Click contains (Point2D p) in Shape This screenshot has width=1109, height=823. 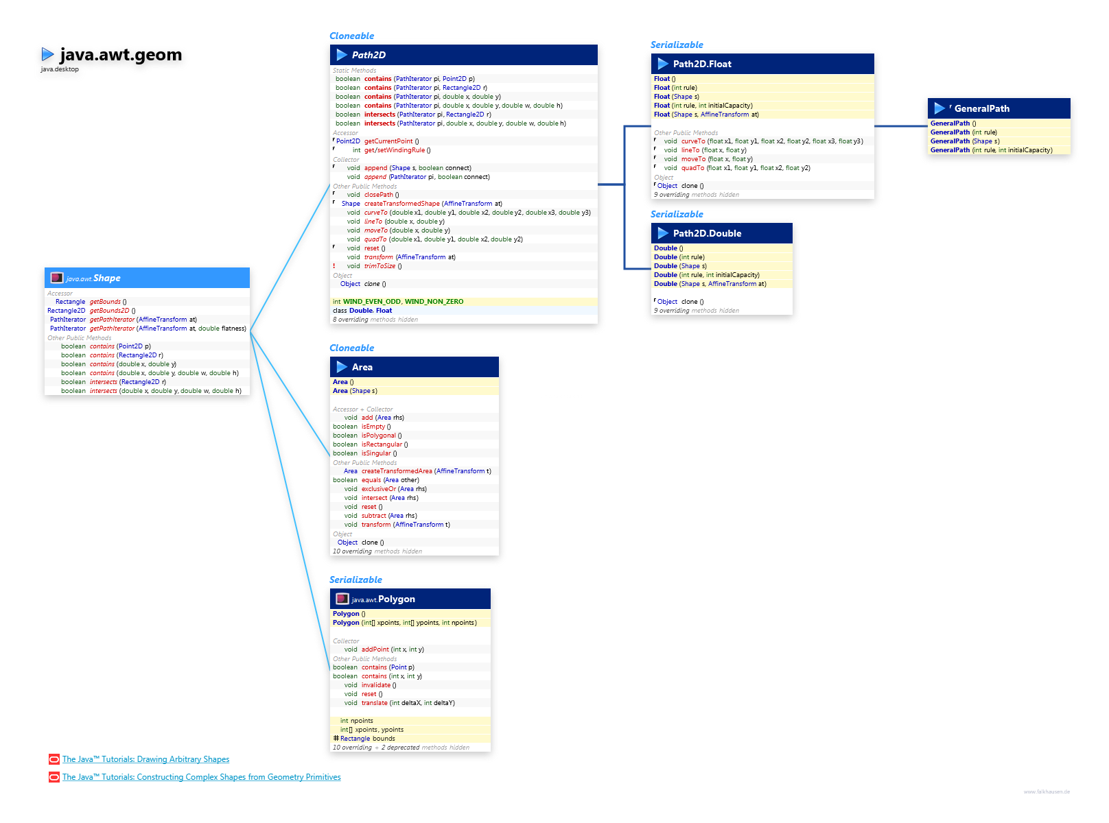pyautogui.click(x=120, y=346)
